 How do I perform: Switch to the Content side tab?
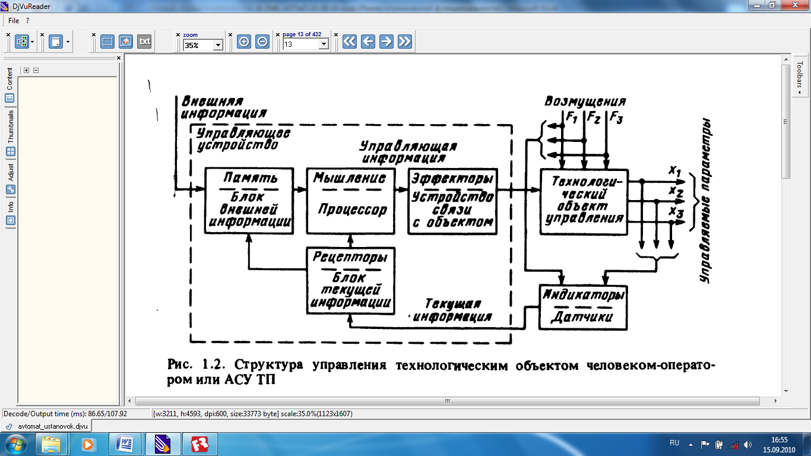coord(10,85)
